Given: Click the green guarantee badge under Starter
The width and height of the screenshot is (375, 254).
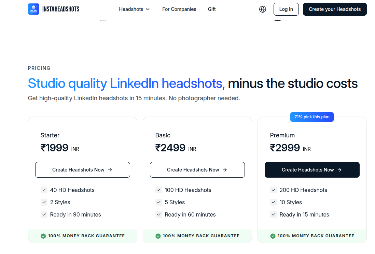Looking at the screenshot, I should (43, 236).
